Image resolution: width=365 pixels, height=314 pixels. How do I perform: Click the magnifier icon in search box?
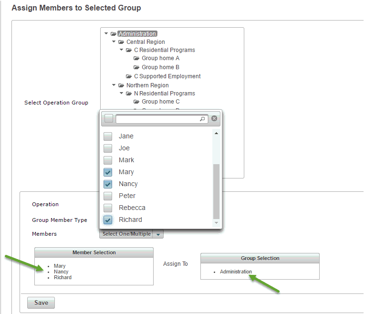pos(203,119)
